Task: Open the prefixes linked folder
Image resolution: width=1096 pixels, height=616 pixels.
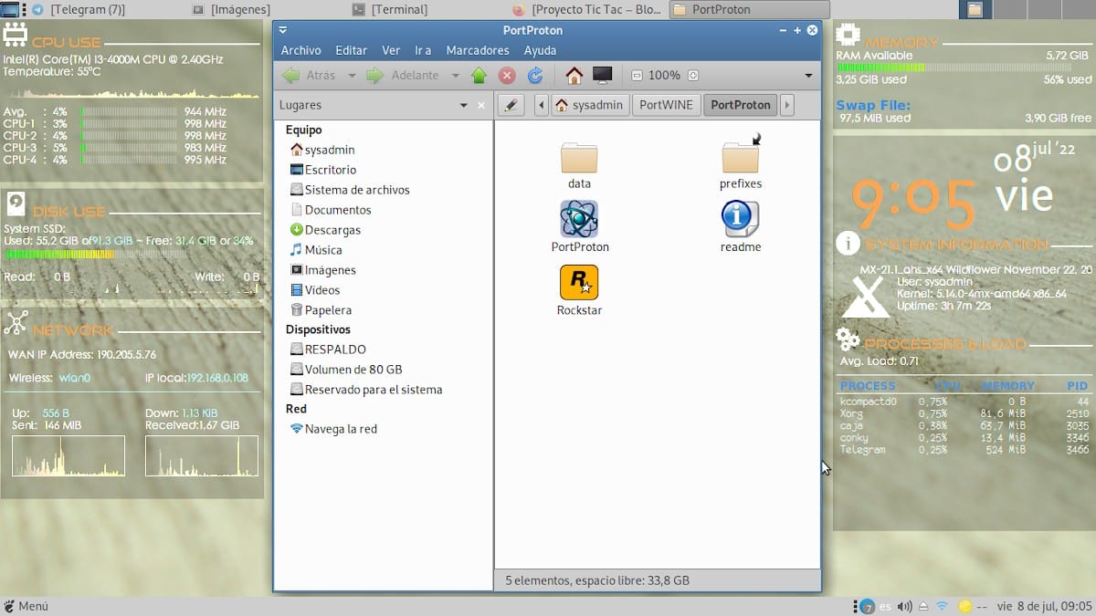Action: [740, 157]
